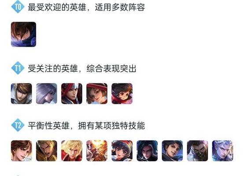Select the T2 fiery monkey king portrait
This screenshot has width=248, height=176.
click(97, 151)
